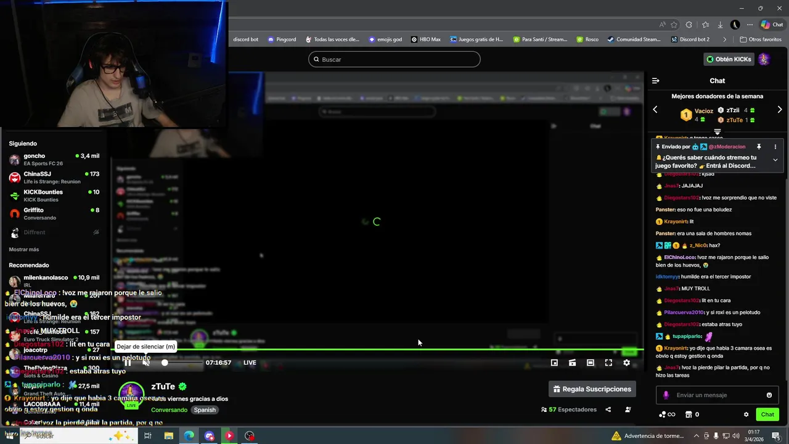Viewport: 789px width, 444px height.
Task: Open the Conversando category link
Action: coord(169,410)
